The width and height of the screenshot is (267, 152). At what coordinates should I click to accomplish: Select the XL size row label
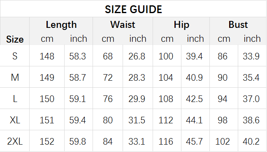pyautogui.click(x=15, y=120)
